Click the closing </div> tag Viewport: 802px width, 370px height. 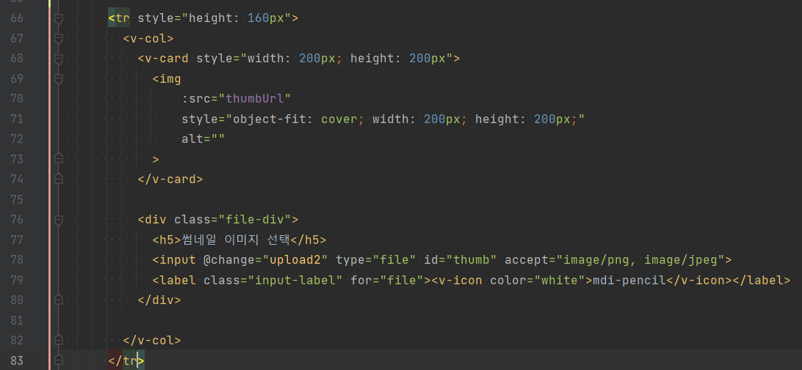[159, 300]
